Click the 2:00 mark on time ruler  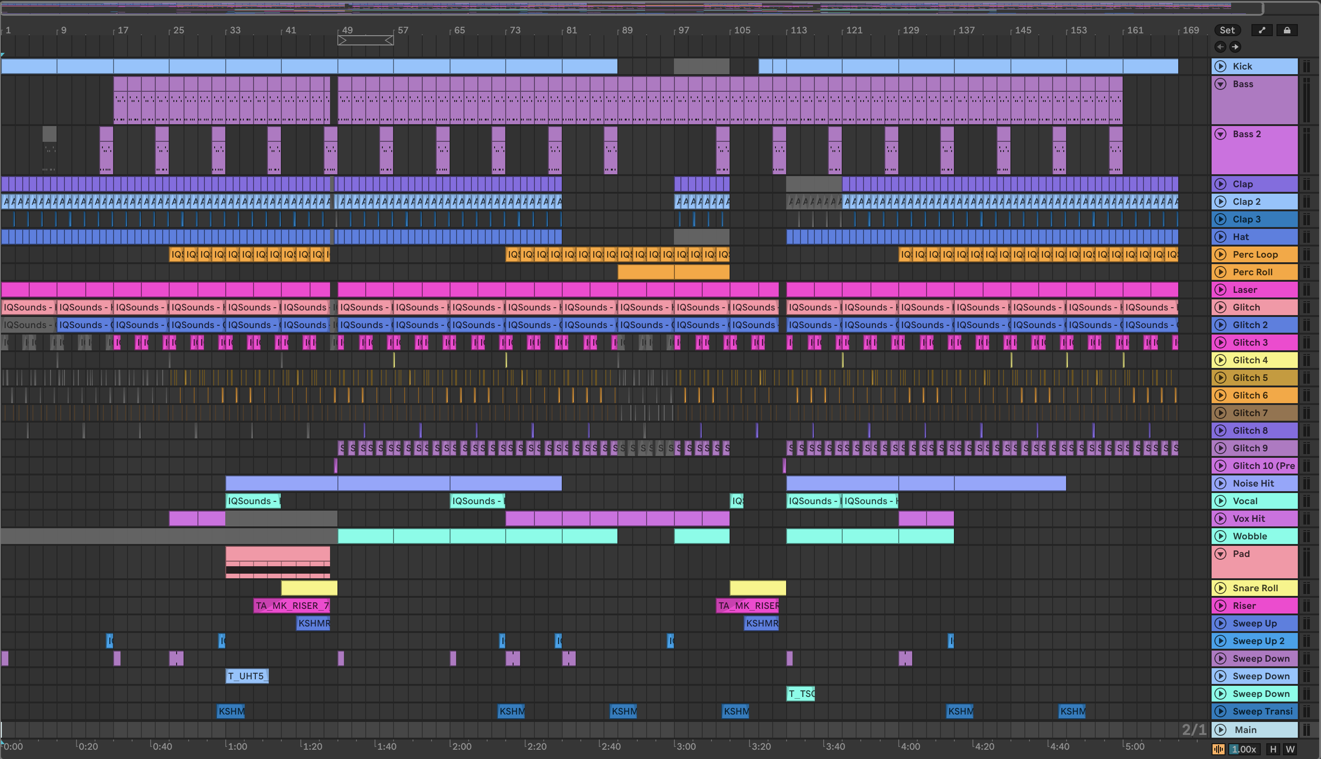coord(461,746)
